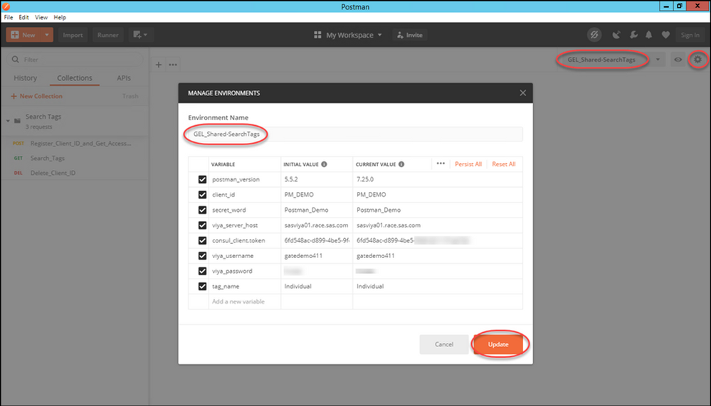Open the Edit menu
Screen dimensions: 711x406
23,17
